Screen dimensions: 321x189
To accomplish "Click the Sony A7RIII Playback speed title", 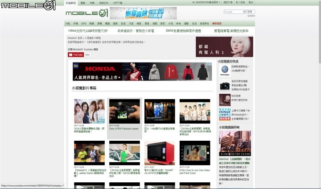I will [123, 129].
